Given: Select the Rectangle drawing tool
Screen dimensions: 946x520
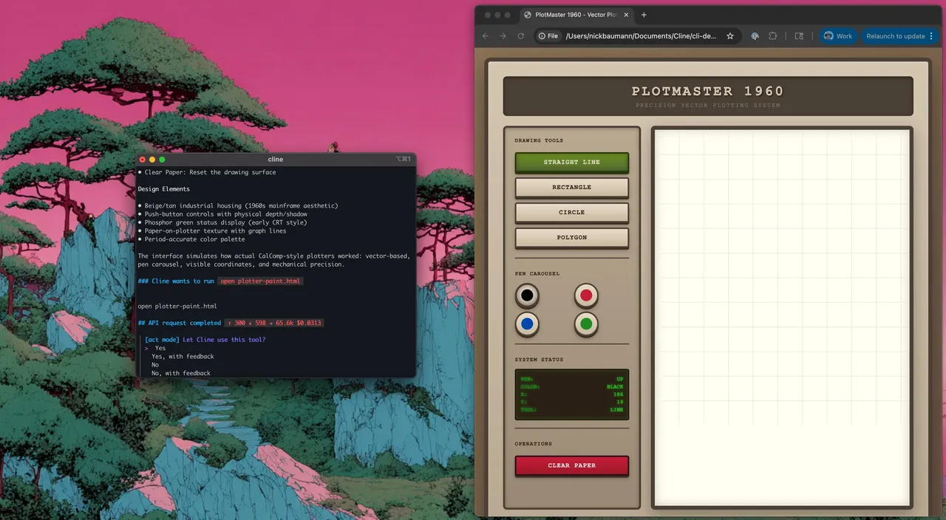Looking at the screenshot, I should pyautogui.click(x=571, y=188).
